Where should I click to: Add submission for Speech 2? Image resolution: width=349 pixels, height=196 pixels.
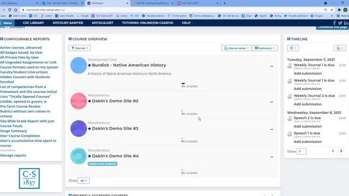click(x=308, y=126)
